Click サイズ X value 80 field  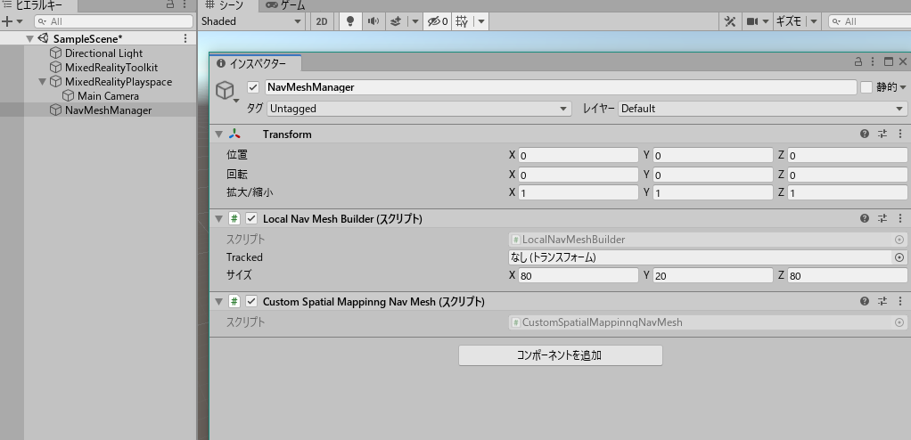click(x=579, y=275)
